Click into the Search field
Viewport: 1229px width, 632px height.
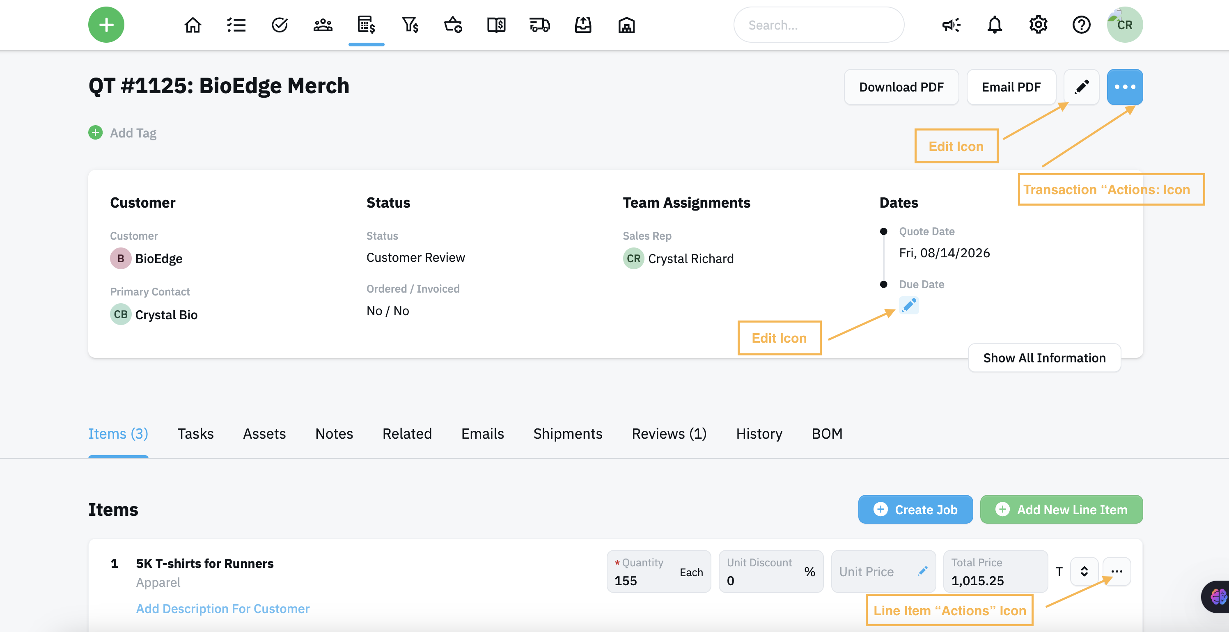point(819,25)
